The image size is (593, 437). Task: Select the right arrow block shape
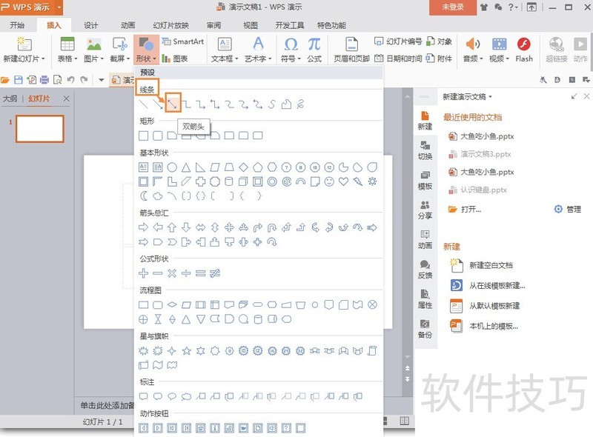(x=143, y=227)
